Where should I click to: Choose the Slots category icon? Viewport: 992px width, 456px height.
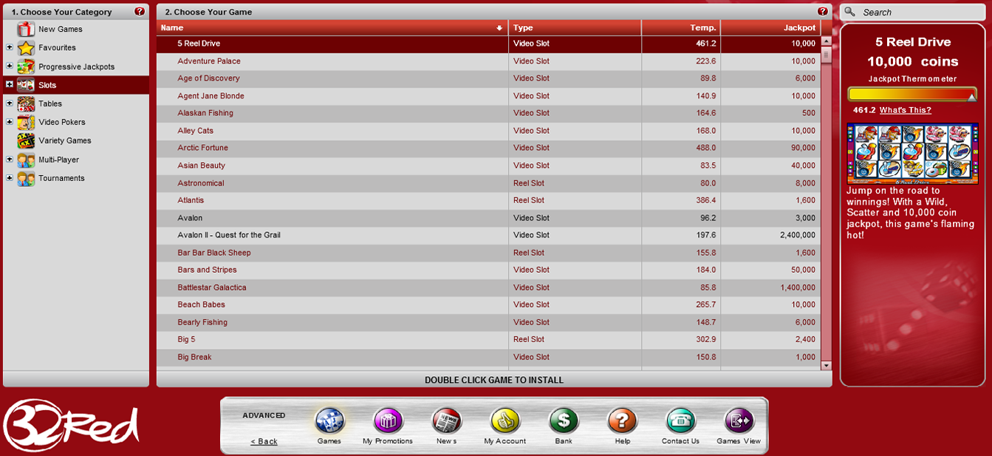coord(26,85)
